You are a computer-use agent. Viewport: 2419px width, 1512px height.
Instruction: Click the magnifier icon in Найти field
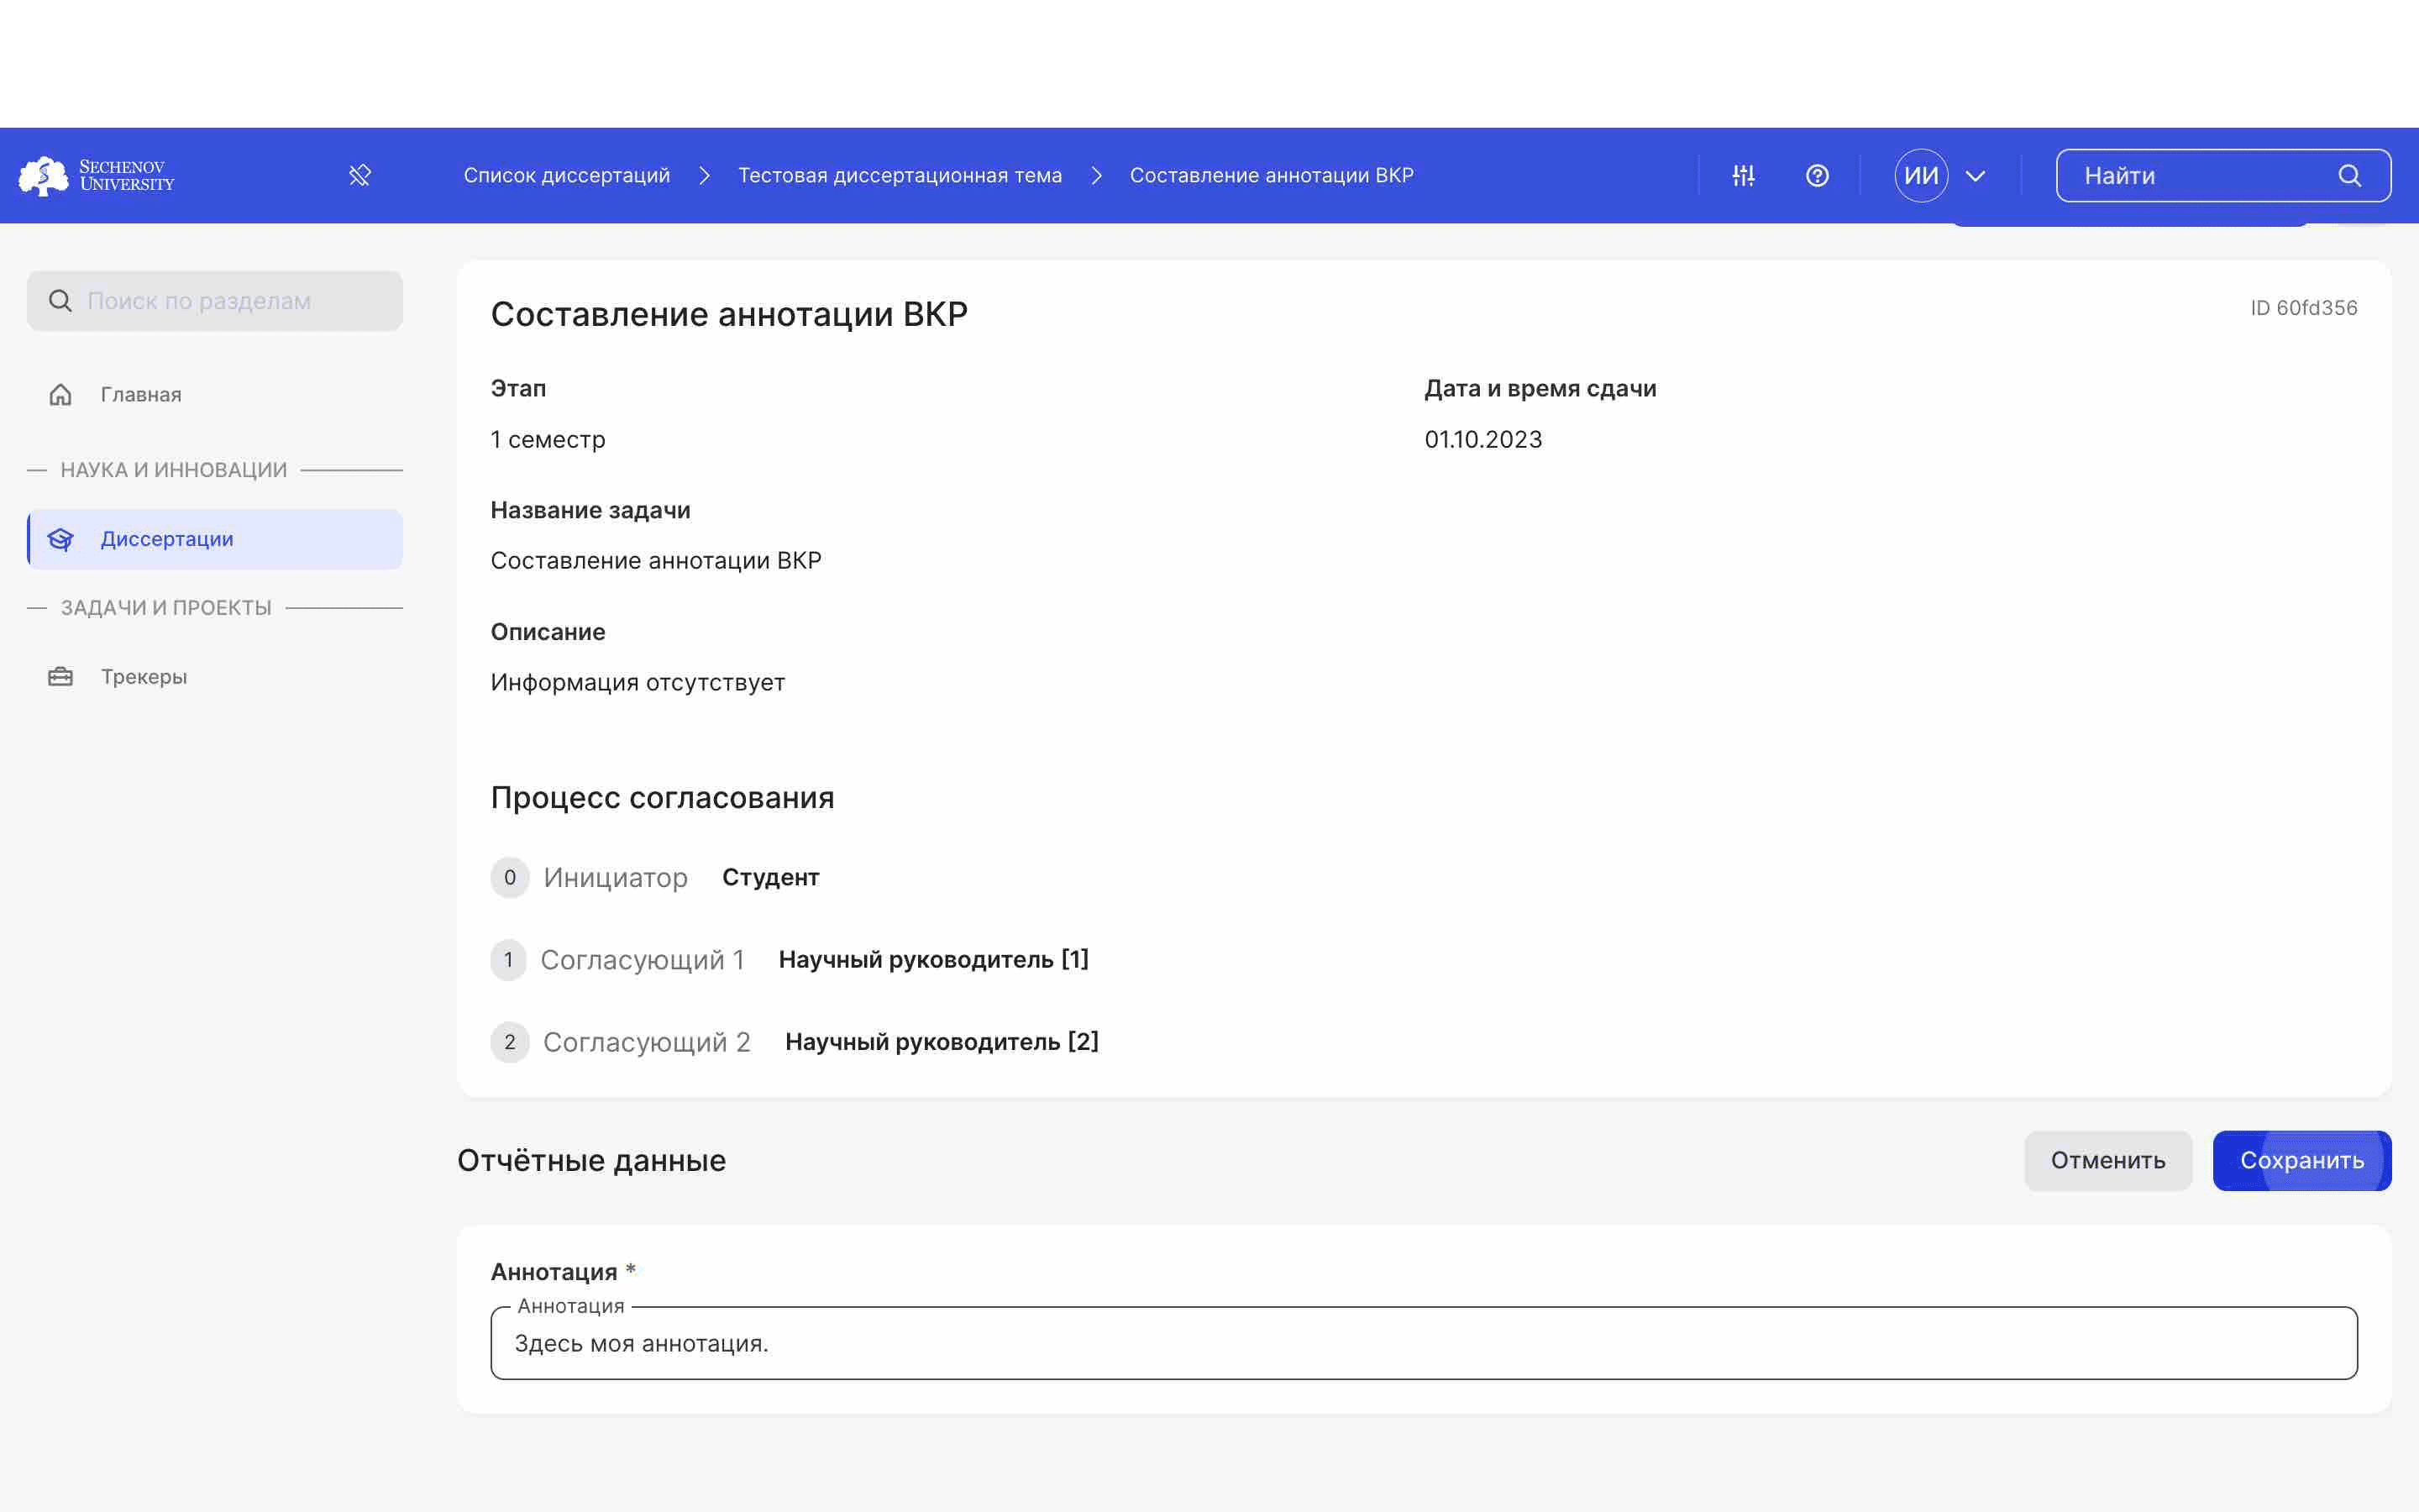pos(2349,176)
